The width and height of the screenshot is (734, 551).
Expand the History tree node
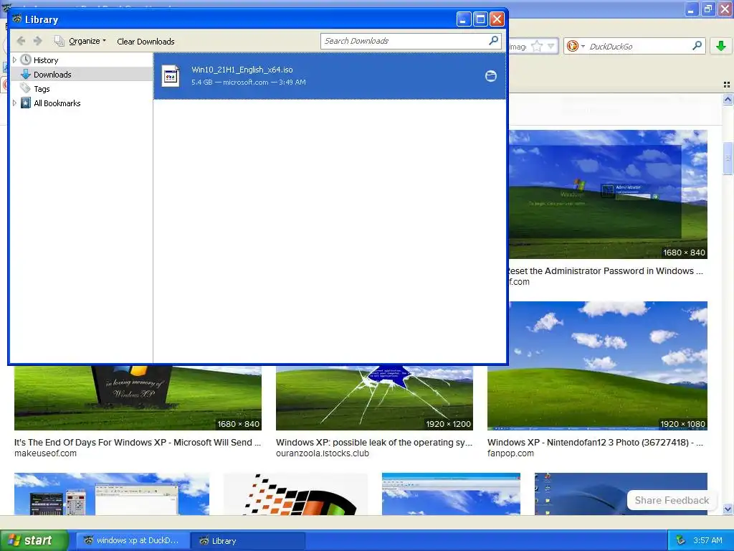[14, 60]
